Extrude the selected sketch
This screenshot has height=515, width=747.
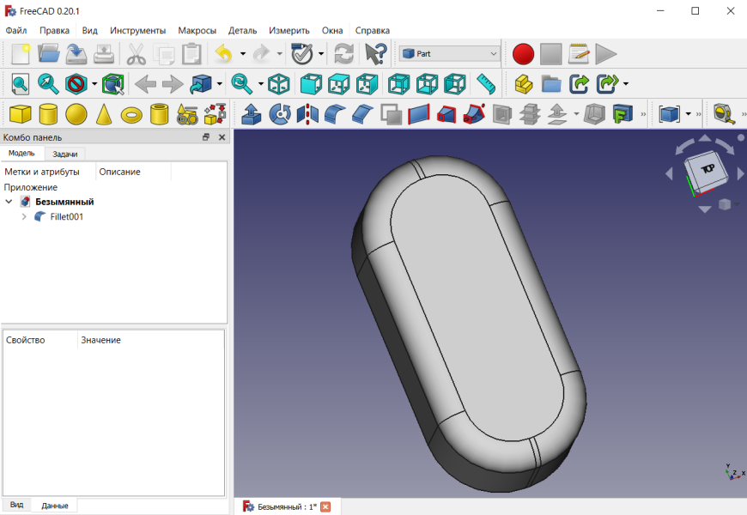[x=252, y=114]
